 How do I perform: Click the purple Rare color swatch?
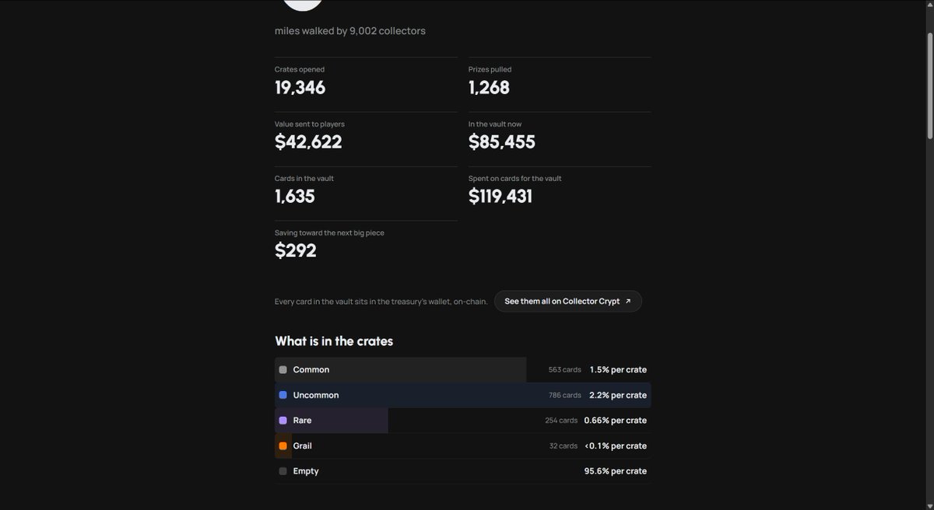tap(283, 421)
